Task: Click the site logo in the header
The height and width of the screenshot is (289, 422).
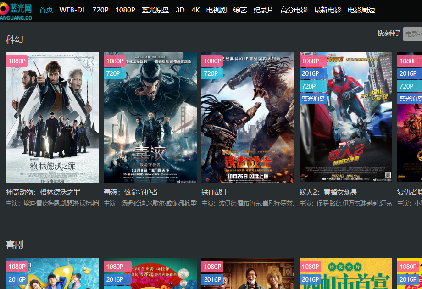Action: pos(16,11)
